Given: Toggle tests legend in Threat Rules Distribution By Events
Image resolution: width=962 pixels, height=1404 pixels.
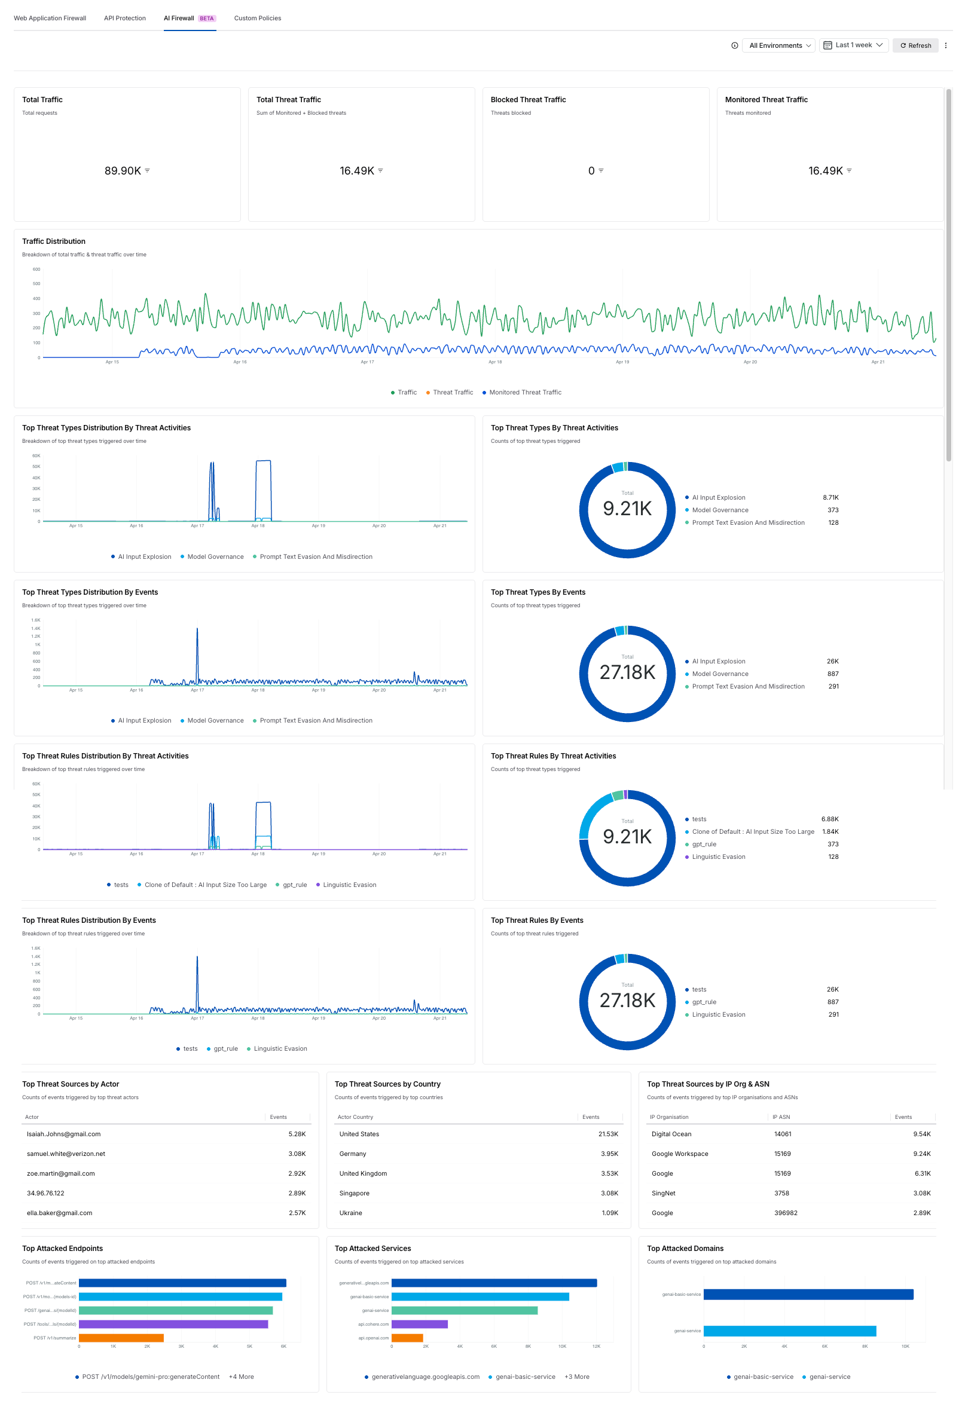Looking at the screenshot, I should (x=187, y=1050).
